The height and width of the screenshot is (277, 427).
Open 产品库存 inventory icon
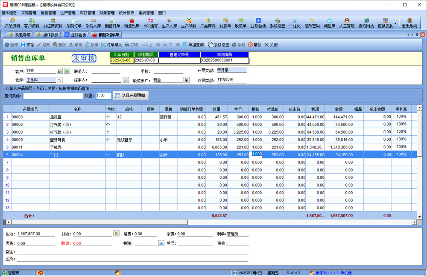click(x=208, y=23)
